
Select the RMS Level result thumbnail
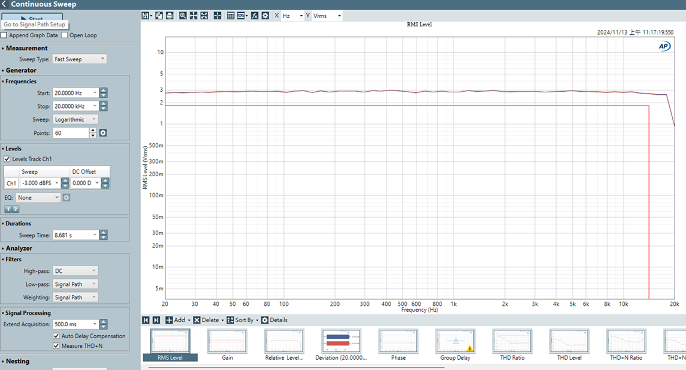click(x=170, y=345)
